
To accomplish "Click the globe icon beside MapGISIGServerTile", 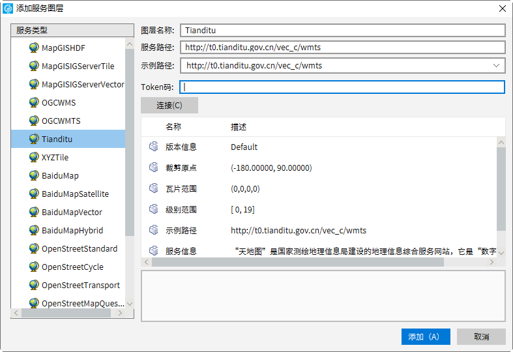I will point(34,66).
